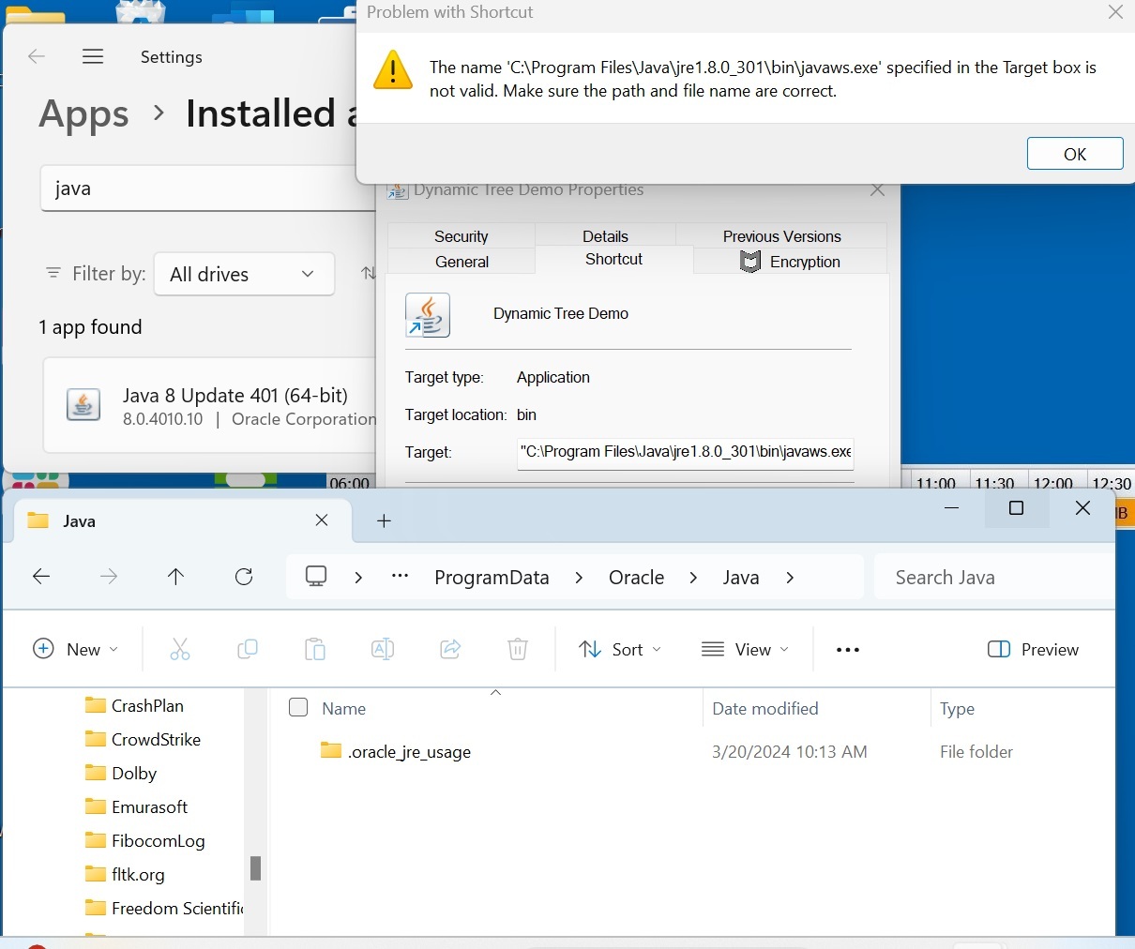Open the New item dropdown
Screen dimensions: 1135x949
point(76,649)
